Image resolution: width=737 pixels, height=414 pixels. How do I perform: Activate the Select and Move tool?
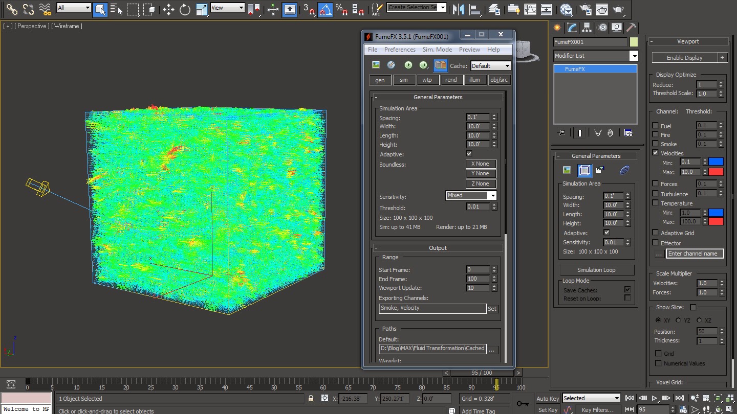(x=168, y=9)
